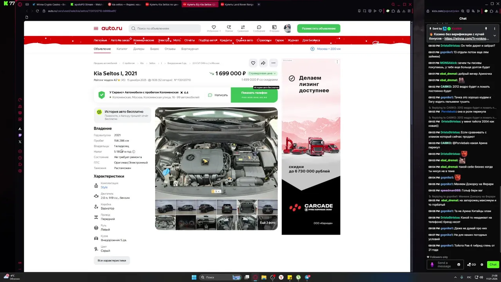Switch to the Купить Land Rover Range tab
The height and width of the screenshot is (282, 501).
point(237,4)
